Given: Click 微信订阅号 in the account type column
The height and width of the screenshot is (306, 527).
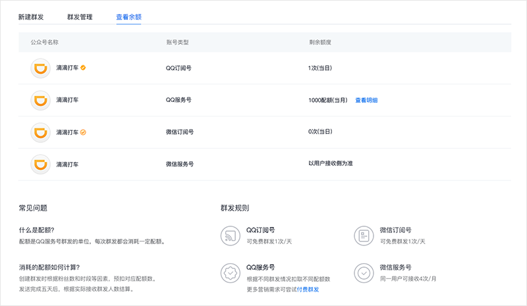Looking at the screenshot, I should coord(179,132).
